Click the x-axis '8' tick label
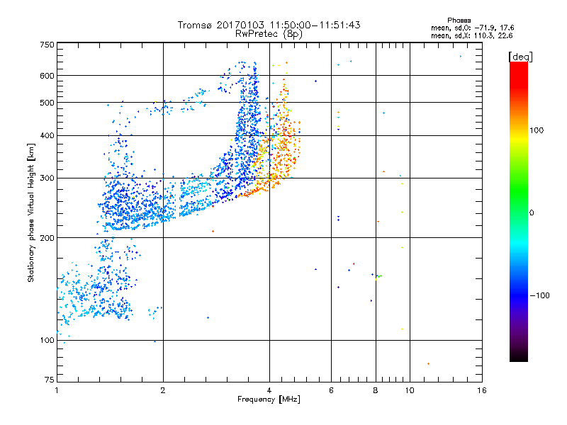Viewport: 567px width, 425px height. coord(376,390)
